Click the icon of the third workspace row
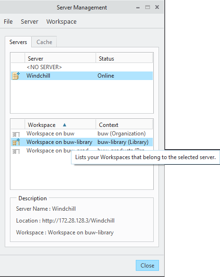Image resolution: width=220 pixels, height=277 pixels. (x=16, y=151)
